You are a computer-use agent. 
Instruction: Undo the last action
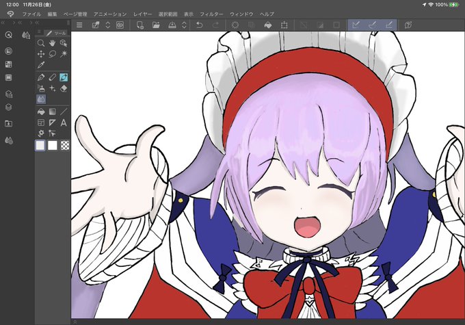(200, 25)
